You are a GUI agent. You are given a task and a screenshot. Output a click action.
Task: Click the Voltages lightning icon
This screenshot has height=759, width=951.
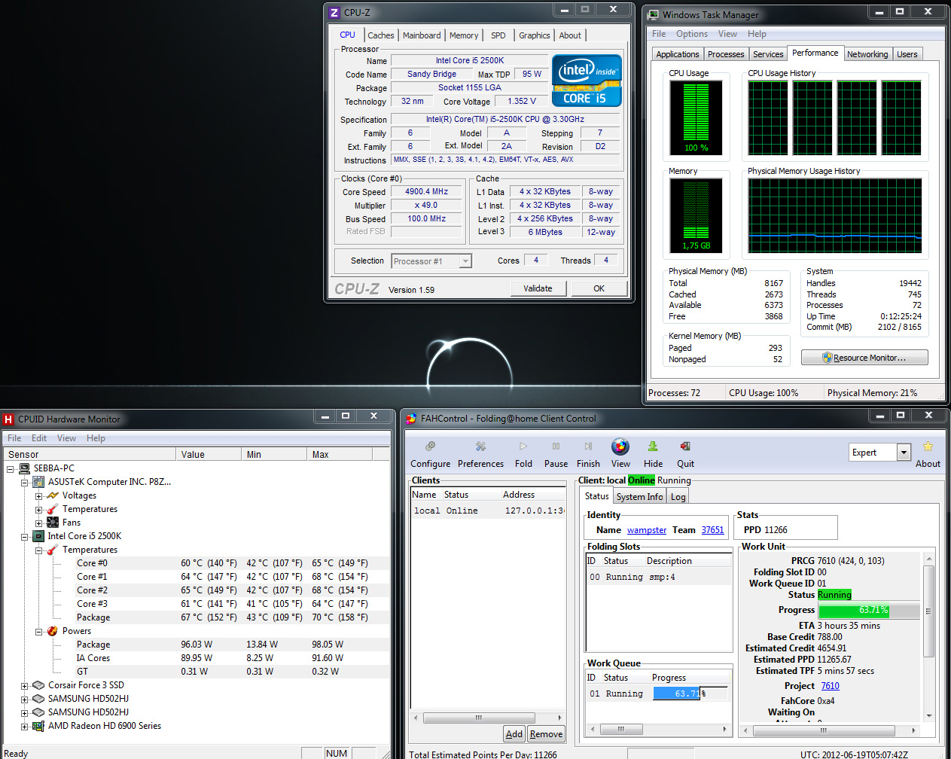53,495
